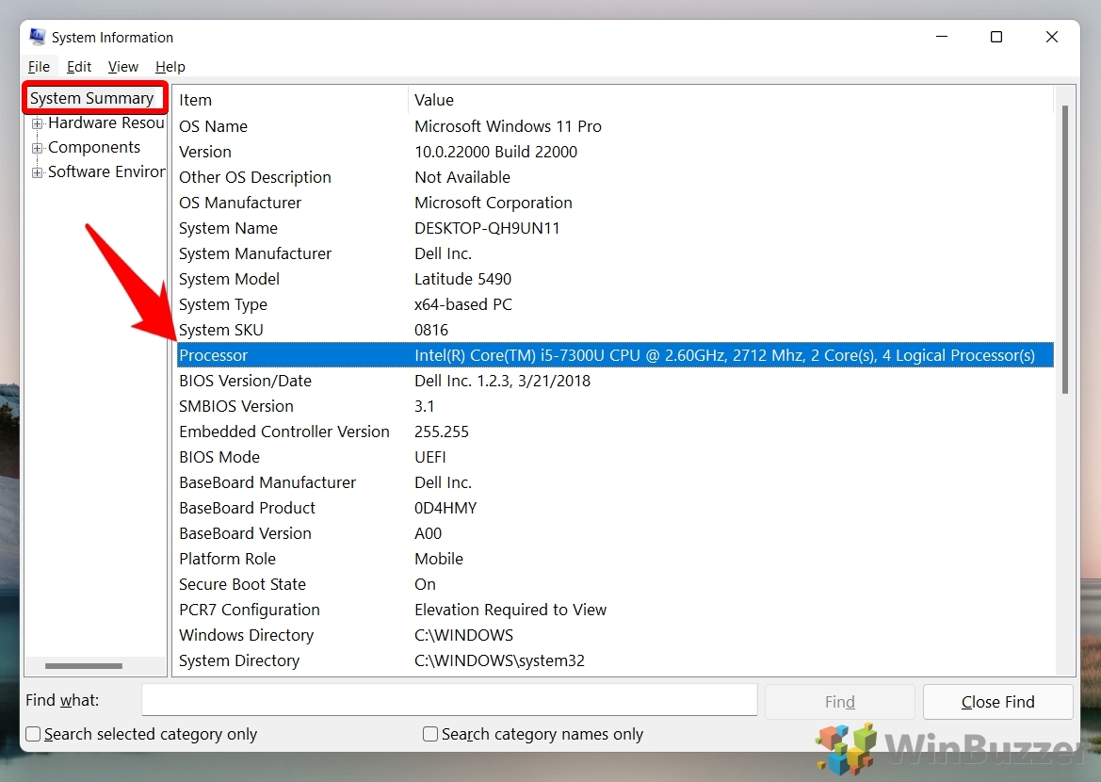Open the Help menu

coord(170,67)
